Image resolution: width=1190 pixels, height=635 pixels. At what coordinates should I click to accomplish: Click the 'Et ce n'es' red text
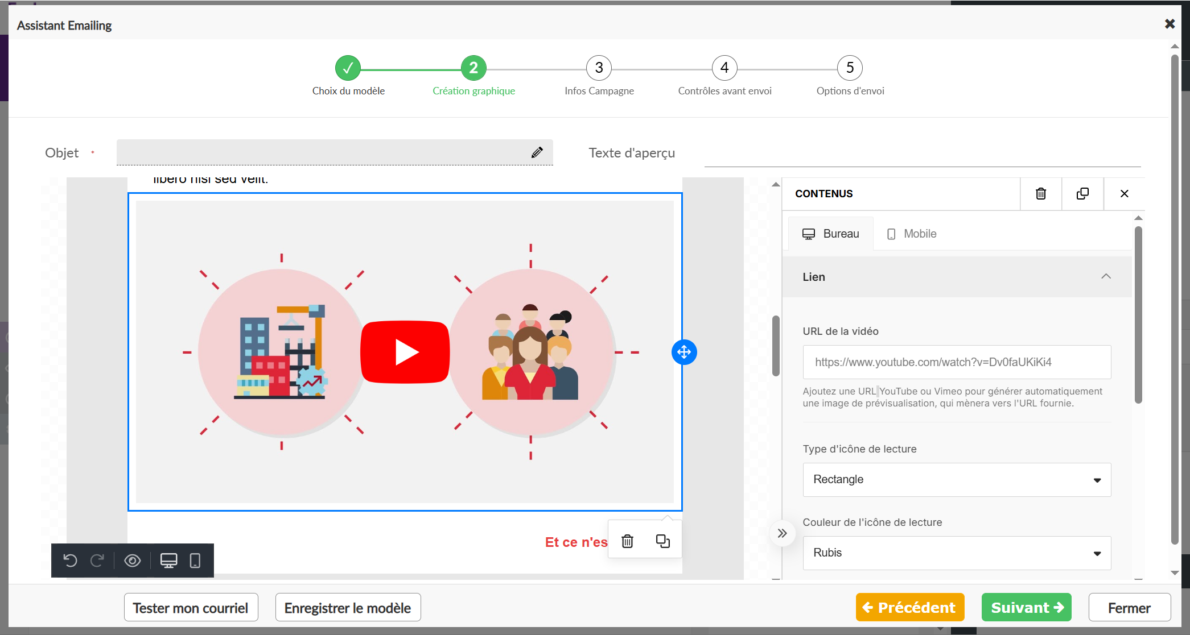click(x=576, y=542)
